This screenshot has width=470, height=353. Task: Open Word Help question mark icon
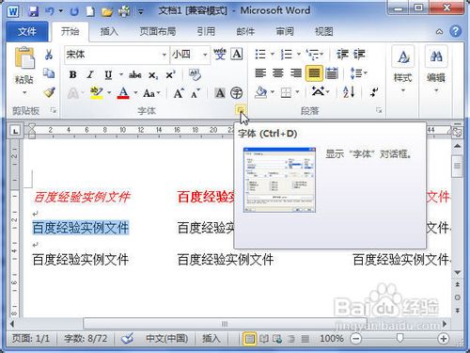click(x=456, y=31)
